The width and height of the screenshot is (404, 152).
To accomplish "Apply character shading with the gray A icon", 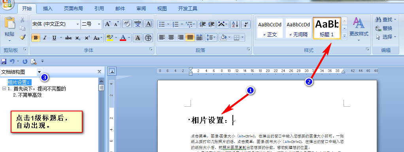I will pos(138,38).
